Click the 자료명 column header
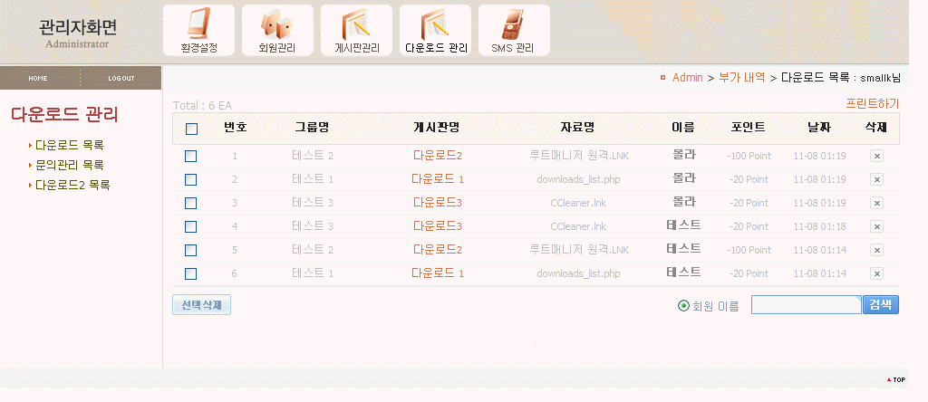Viewport: 928px width, 402px height. click(577, 127)
